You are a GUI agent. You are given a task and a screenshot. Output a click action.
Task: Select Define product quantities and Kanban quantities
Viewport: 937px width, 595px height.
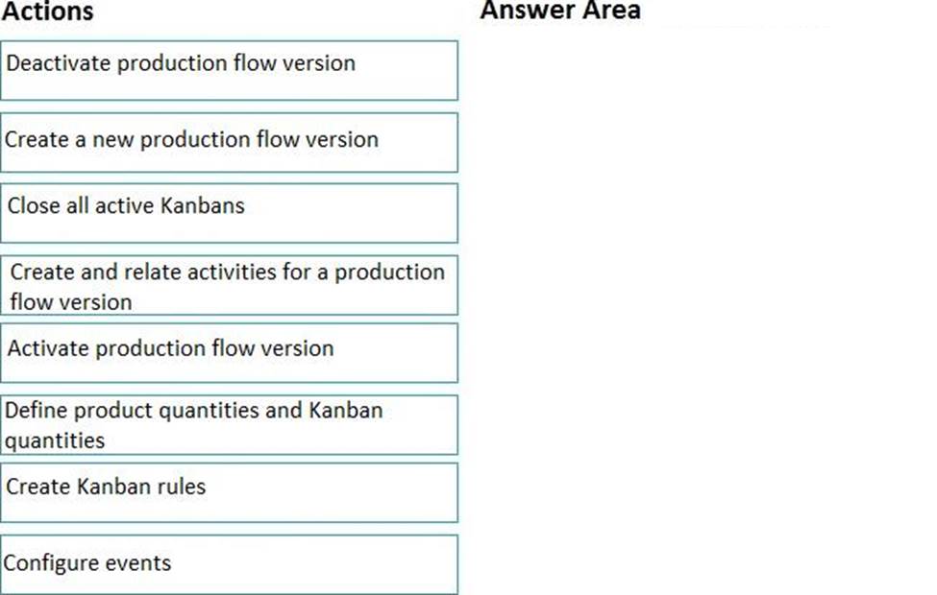[230, 425]
